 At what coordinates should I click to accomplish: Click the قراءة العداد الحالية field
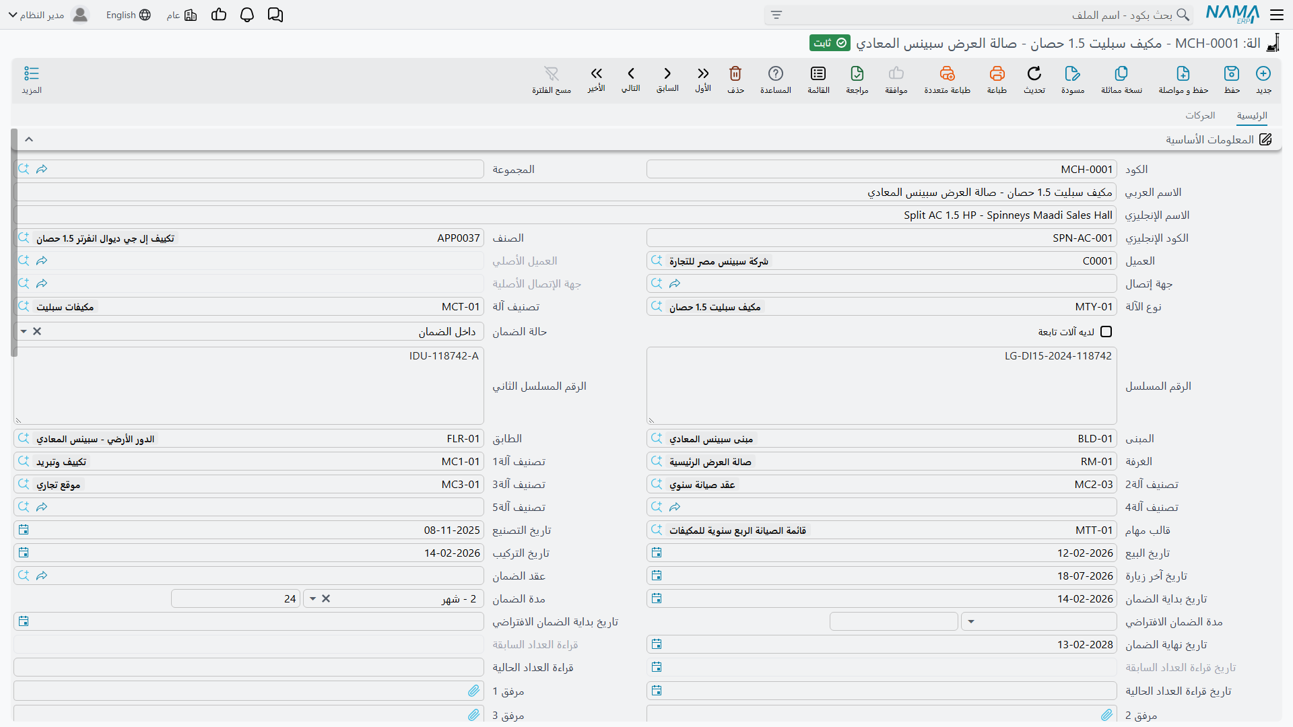248,667
